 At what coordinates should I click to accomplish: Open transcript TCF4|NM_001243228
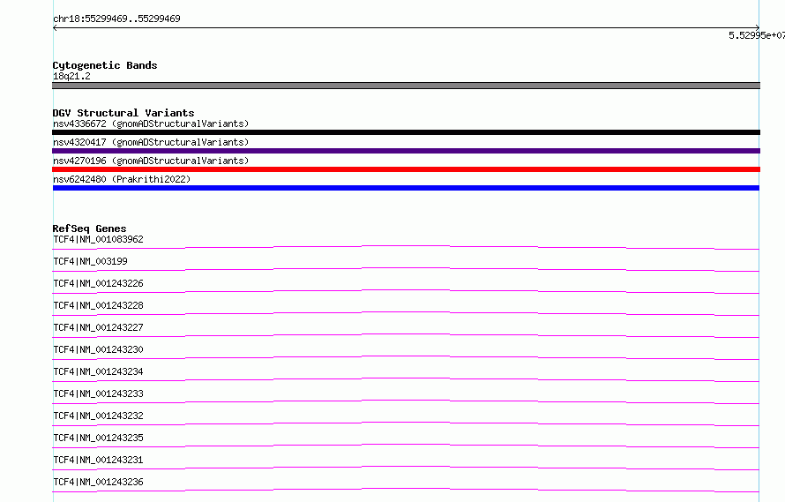[x=98, y=305]
